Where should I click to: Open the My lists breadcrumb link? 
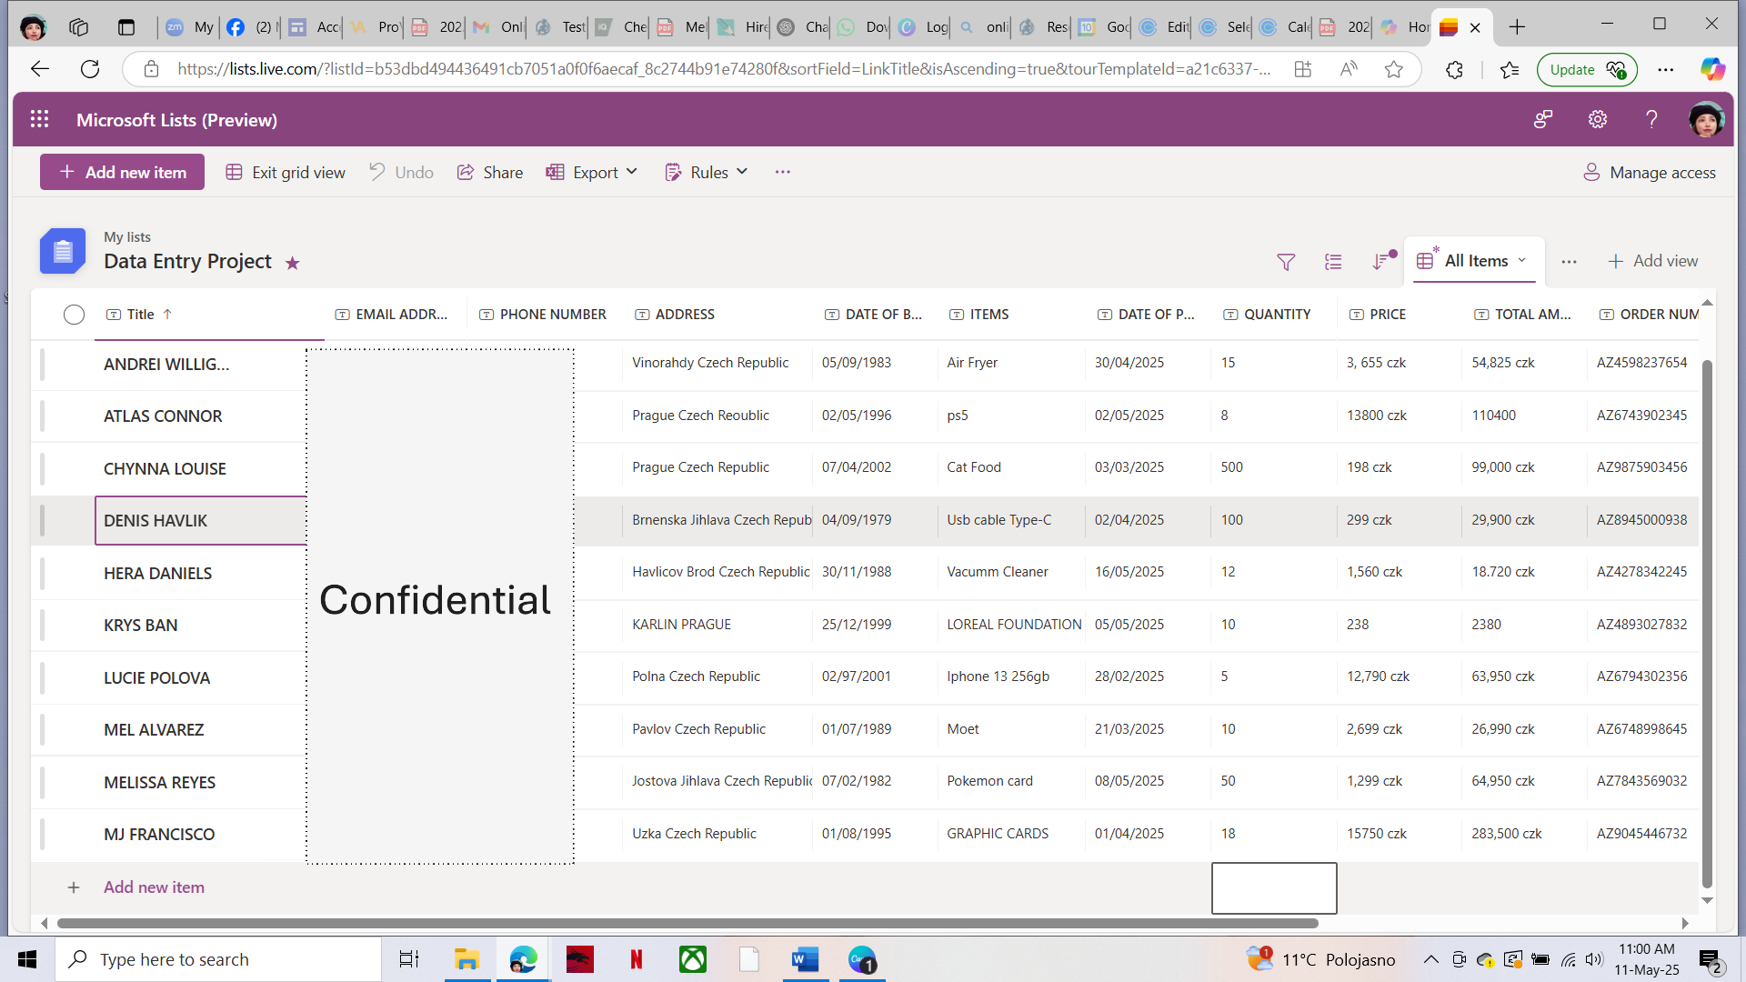127,237
